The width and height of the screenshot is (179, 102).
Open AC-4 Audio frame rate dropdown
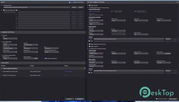[x=141, y=54]
